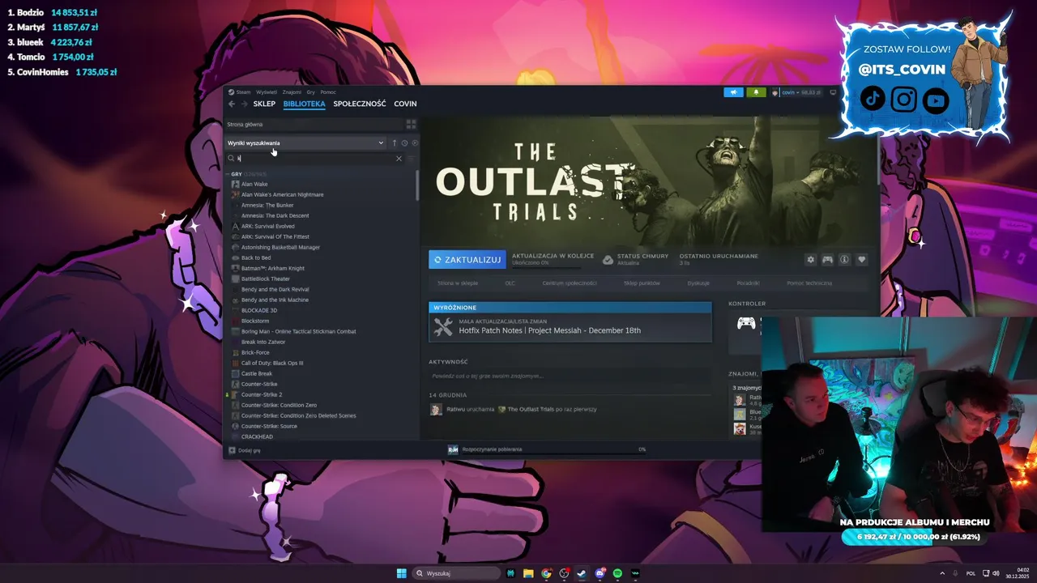The width and height of the screenshot is (1037, 583).
Task: Add Outlast Trials to favorites heart icon
Action: (x=862, y=259)
